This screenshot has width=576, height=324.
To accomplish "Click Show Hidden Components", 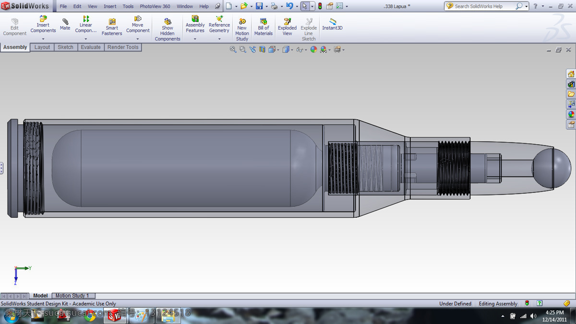I will click(168, 30).
